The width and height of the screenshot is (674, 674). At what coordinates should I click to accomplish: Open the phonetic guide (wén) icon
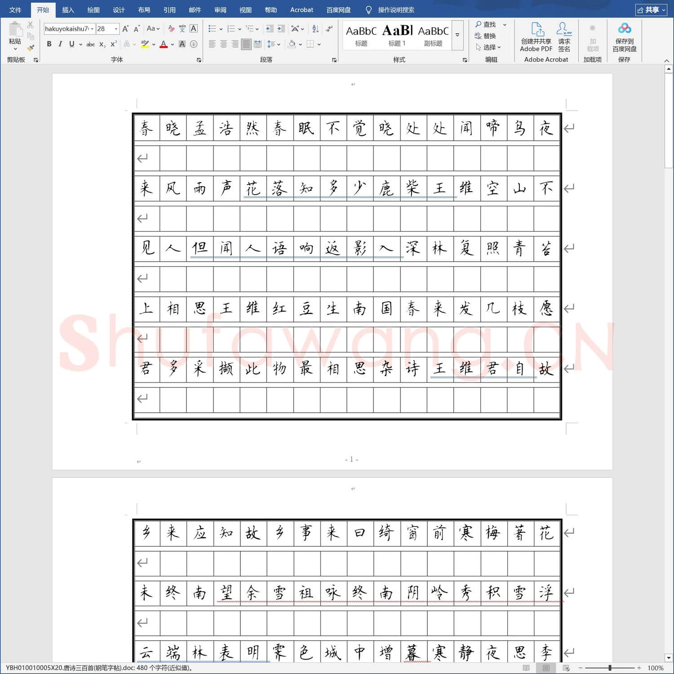182,29
